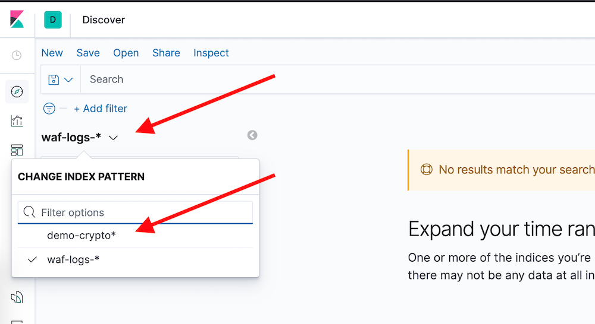Collapse the field sidebar with arrow button
The width and height of the screenshot is (595, 324).
(252, 135)
